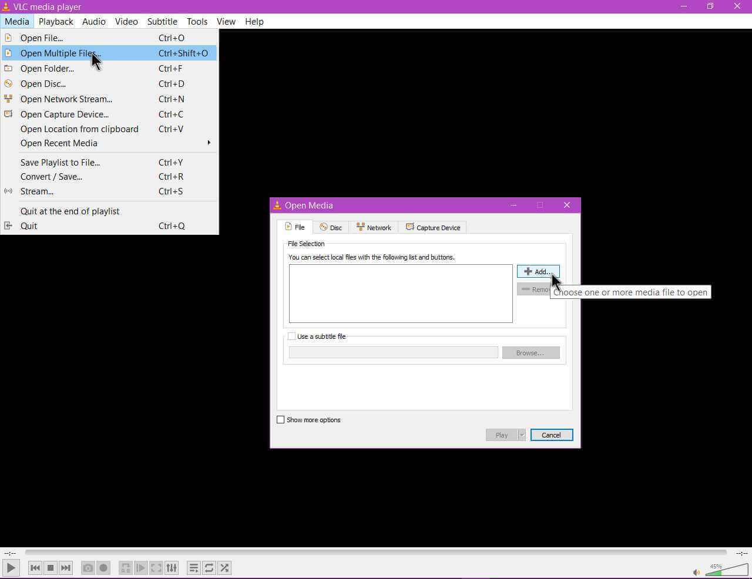The height and width of the screenshot is (579, 752).
Task: Choose Open Capture Device... menu entry
Action: [109, 114]
